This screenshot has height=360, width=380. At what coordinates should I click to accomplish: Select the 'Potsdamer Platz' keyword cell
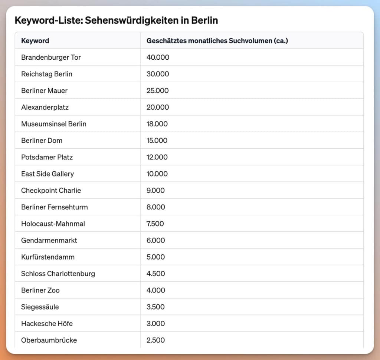[47, 157]
